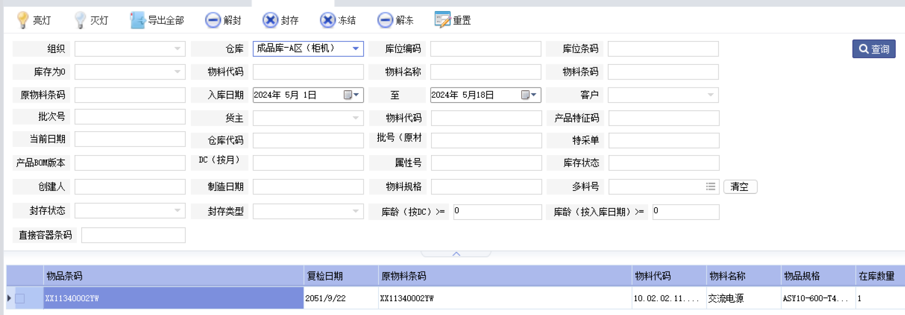Screen dimensions: 905x315
Task: Click the 解冻 unfreeze toolbar icon
Action: click(385, 20)
